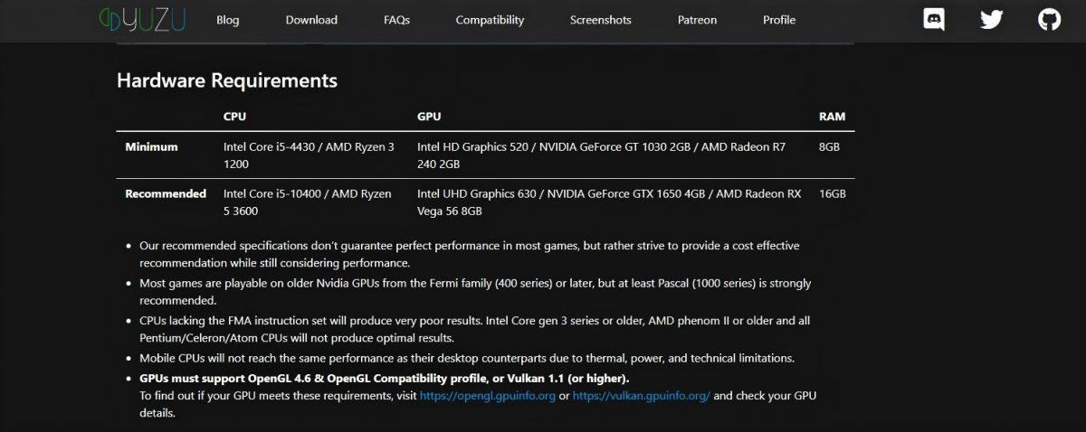Click the Intel HD Graphics 520 GPU cell
This screenshot has width=1086, height=432.
(x=611, y=155)
